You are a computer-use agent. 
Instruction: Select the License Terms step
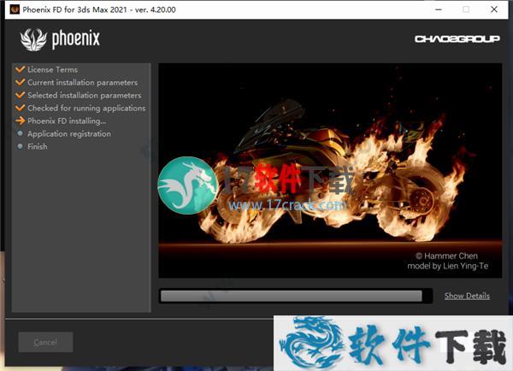(53, 70)
